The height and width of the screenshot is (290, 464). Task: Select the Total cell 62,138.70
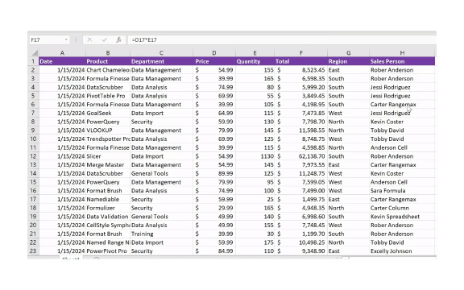(301, 156)
